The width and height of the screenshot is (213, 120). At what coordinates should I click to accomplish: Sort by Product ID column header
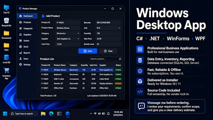tap(46, 65)
